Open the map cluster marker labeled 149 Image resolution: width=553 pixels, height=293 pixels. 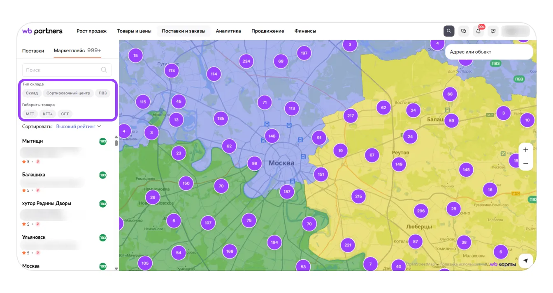398,164
